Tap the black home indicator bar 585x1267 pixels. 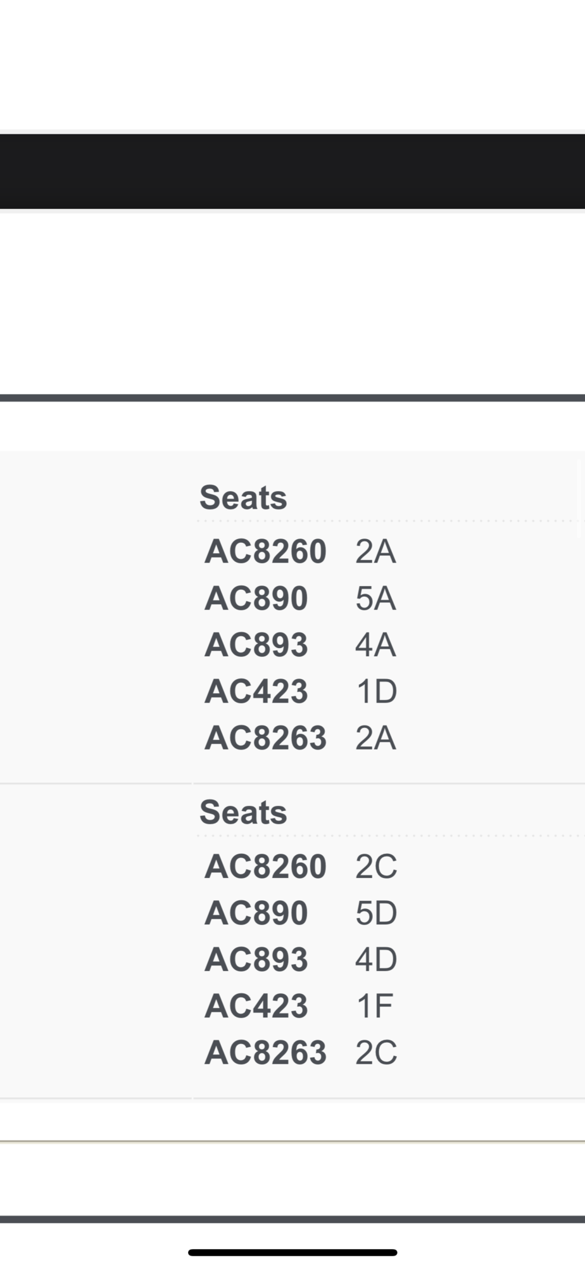pyautogui.click(x=292, y=1252)
